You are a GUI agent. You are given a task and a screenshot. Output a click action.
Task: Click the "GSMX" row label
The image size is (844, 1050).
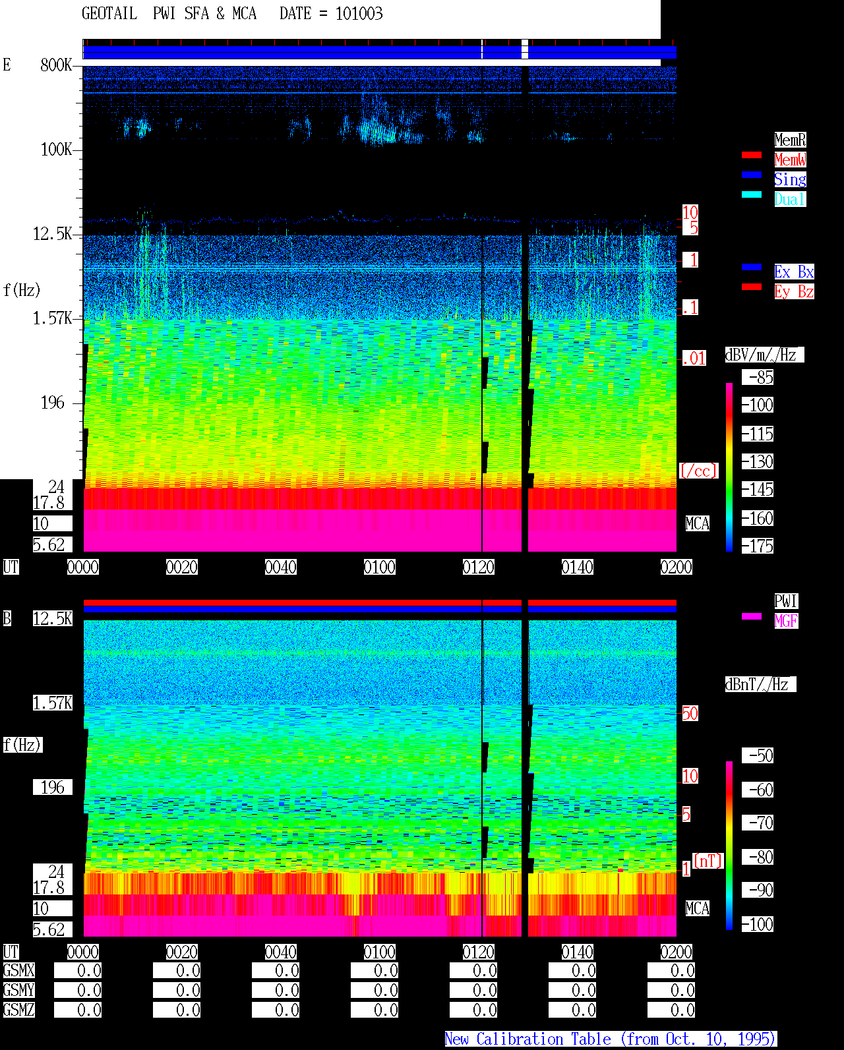pyautogui.click(x=19, y=970)
